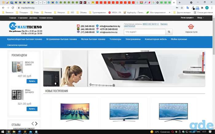Expand the Вход dropdown
The height and width of the screenshot is (134, 215).
(x=201, y=18)
